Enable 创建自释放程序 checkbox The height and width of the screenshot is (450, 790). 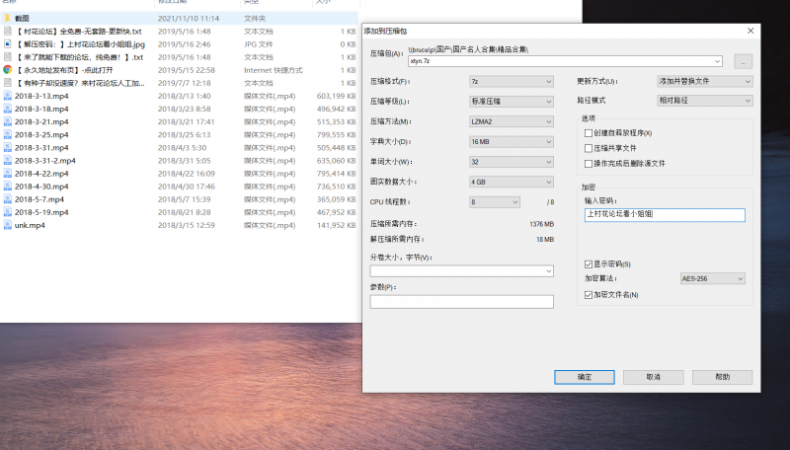tap(589, 132)
